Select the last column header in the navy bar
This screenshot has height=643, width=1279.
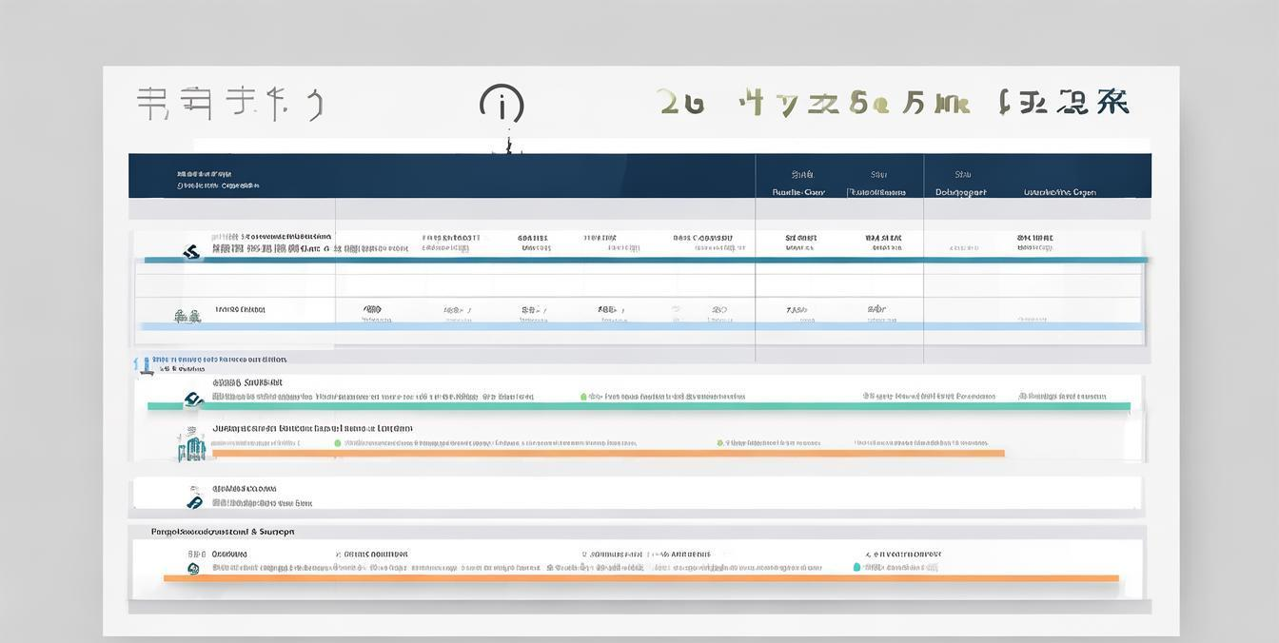tap(1059, 191)
